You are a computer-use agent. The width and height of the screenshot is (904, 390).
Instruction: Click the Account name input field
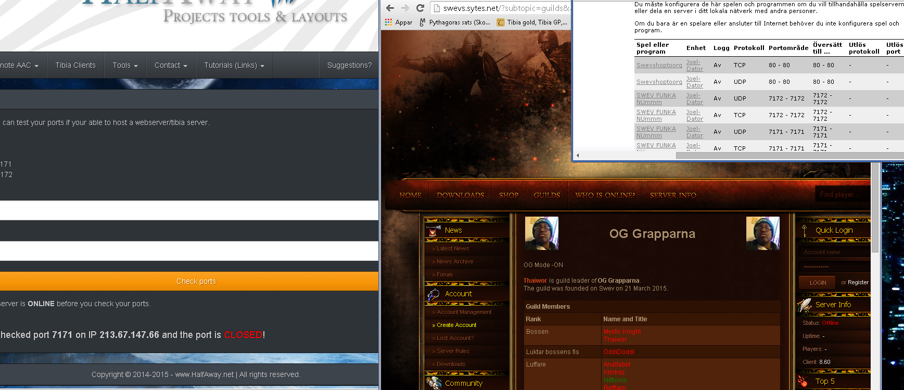[834, 252]
